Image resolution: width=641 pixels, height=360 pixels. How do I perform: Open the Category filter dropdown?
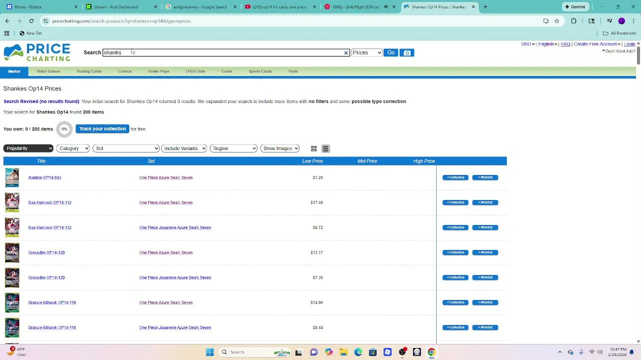(x=73, y=148)
